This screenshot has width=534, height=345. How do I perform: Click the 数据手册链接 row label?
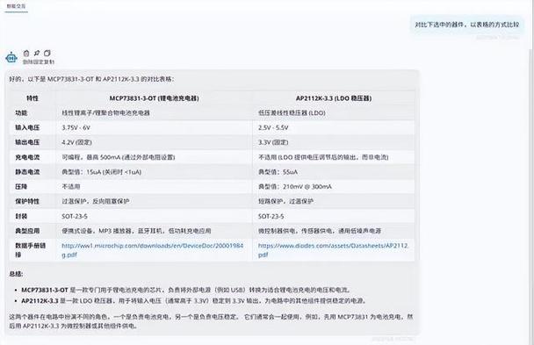pyautogui.click(x=31, y=249)
